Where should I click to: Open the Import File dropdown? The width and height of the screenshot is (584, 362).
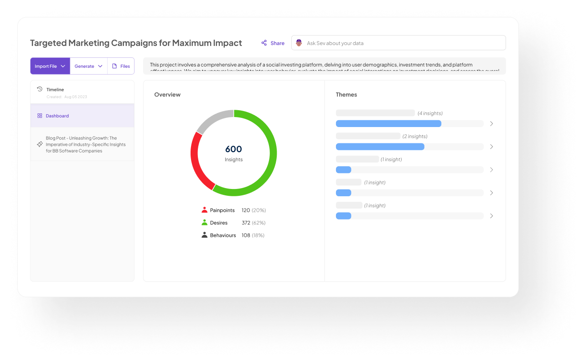(49, 66)
